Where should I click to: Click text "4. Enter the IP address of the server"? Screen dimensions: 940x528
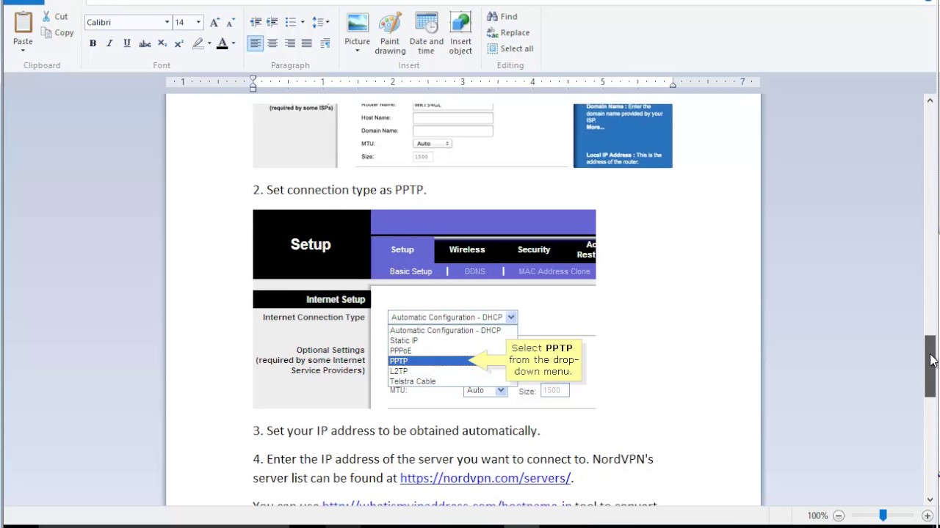click(353, 459)
